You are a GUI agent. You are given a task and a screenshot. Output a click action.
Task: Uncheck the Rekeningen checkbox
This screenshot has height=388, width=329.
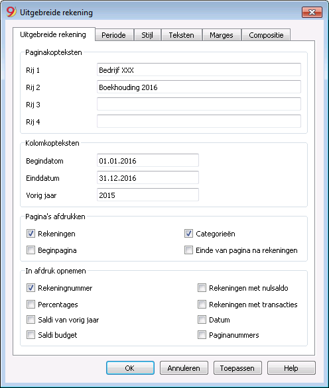[31, 234]
